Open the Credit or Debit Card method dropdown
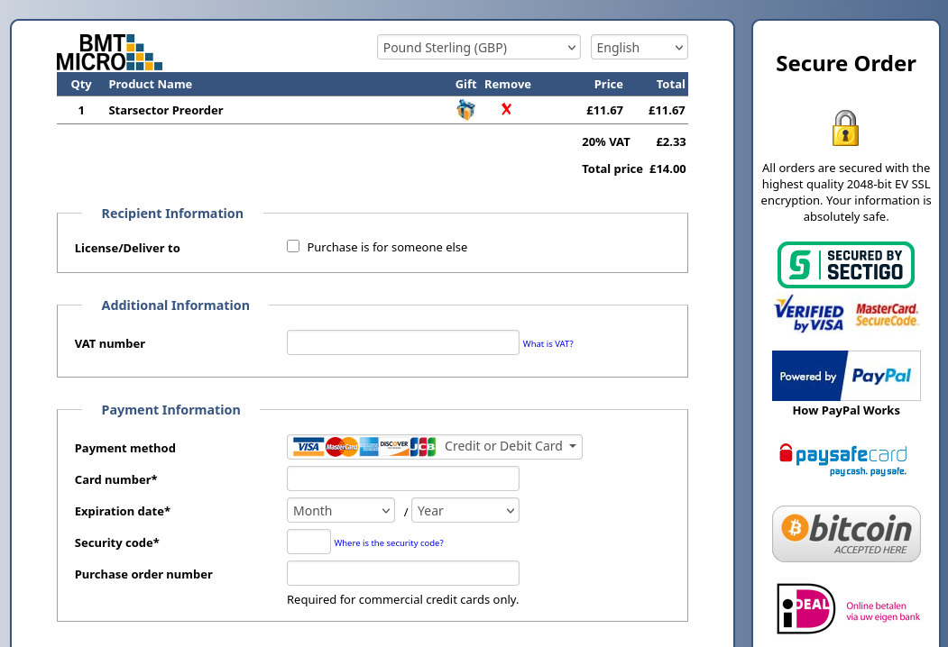Image resolution: width=948 pixels, height=647 pixels. coord(434,447)
